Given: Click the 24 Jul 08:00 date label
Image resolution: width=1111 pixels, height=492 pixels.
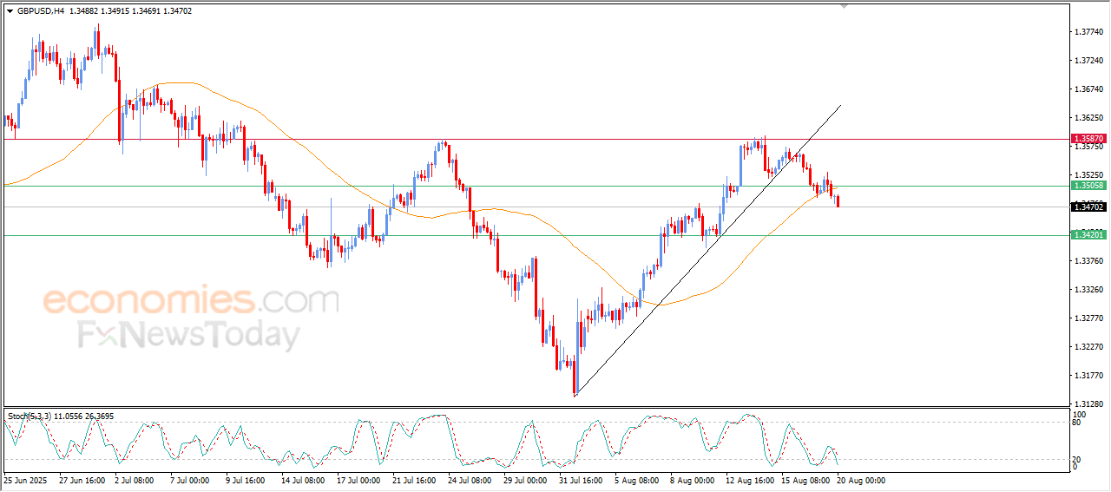Looking at the screenshot, I should click(x=470, y=480).
